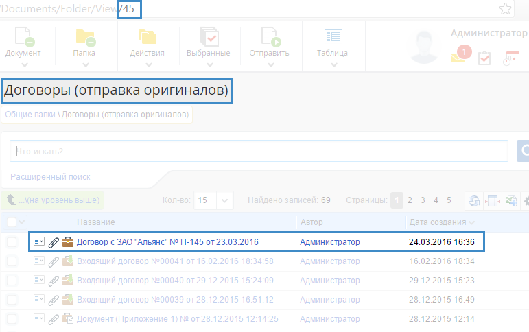Click the Отправить send document icon
529x332 pixels.
tap(271, 36)
